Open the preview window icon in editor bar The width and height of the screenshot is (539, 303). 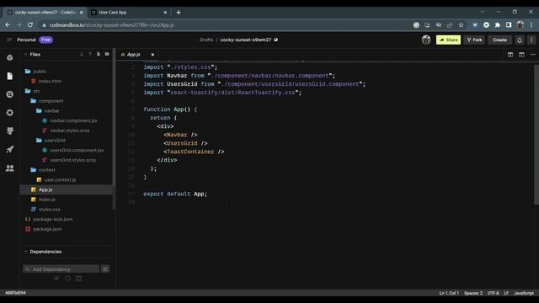(x=521, y=55)
